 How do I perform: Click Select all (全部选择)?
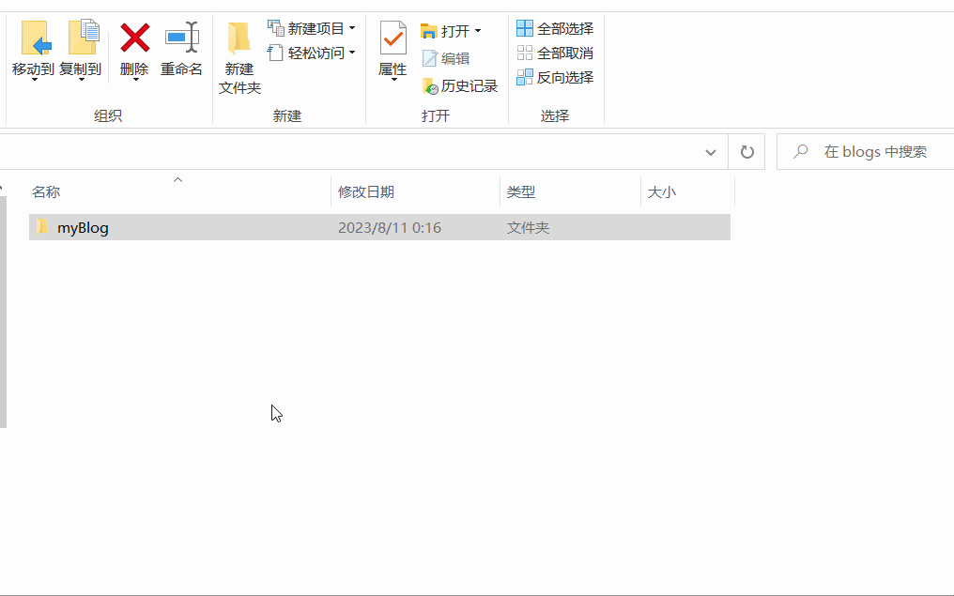click(555, 28)
